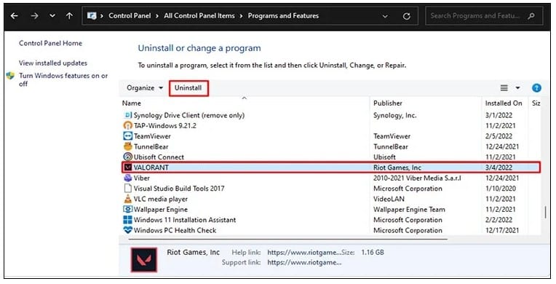
Task: Click the Wallpaper Engine icon
Action: pyautogui.click(x=127, y=209)
